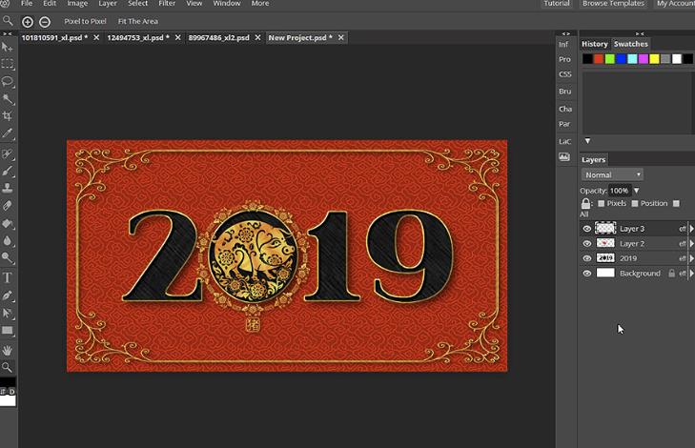Pick the yellow swatch
The width and height of the screenshot is (695, 448).
click(654, 59)
